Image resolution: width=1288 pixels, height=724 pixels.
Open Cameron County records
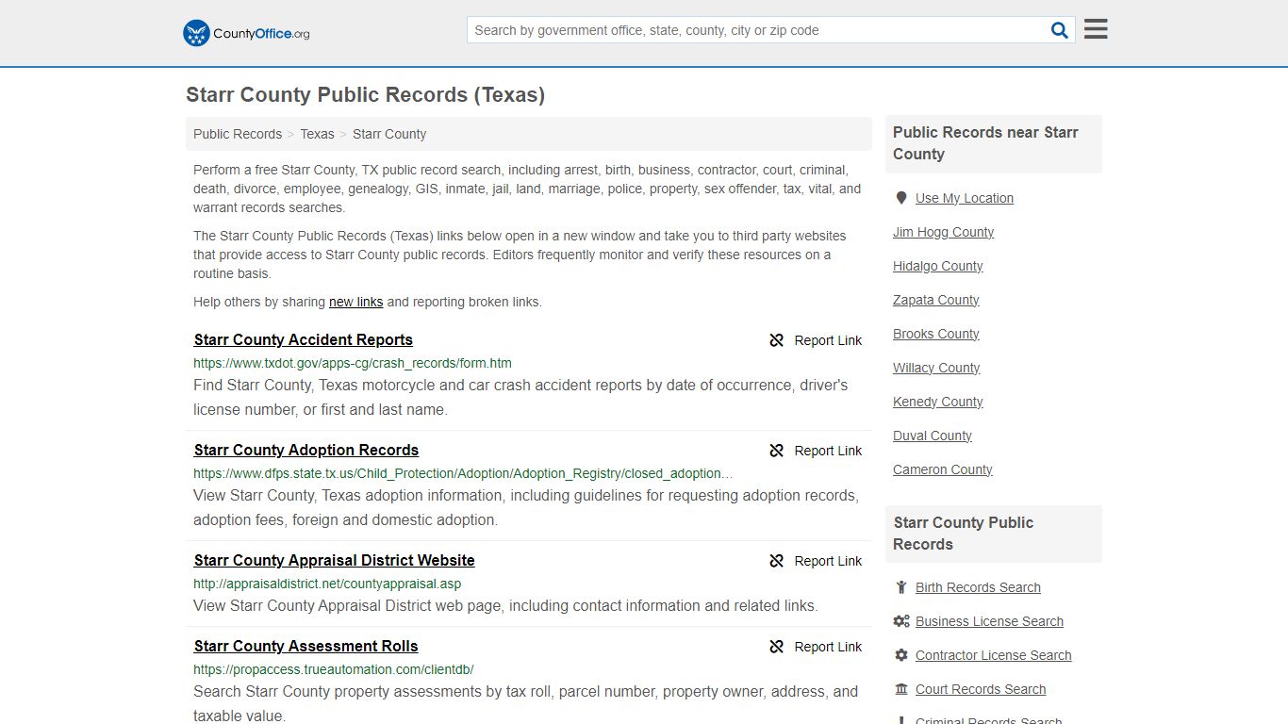(943, 469)
